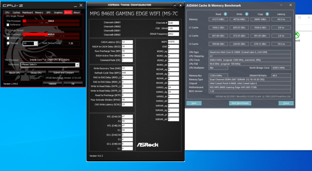Minimize the AIDA64 benchmark window
The image size is (312, 171).
[x=281, y=5]
